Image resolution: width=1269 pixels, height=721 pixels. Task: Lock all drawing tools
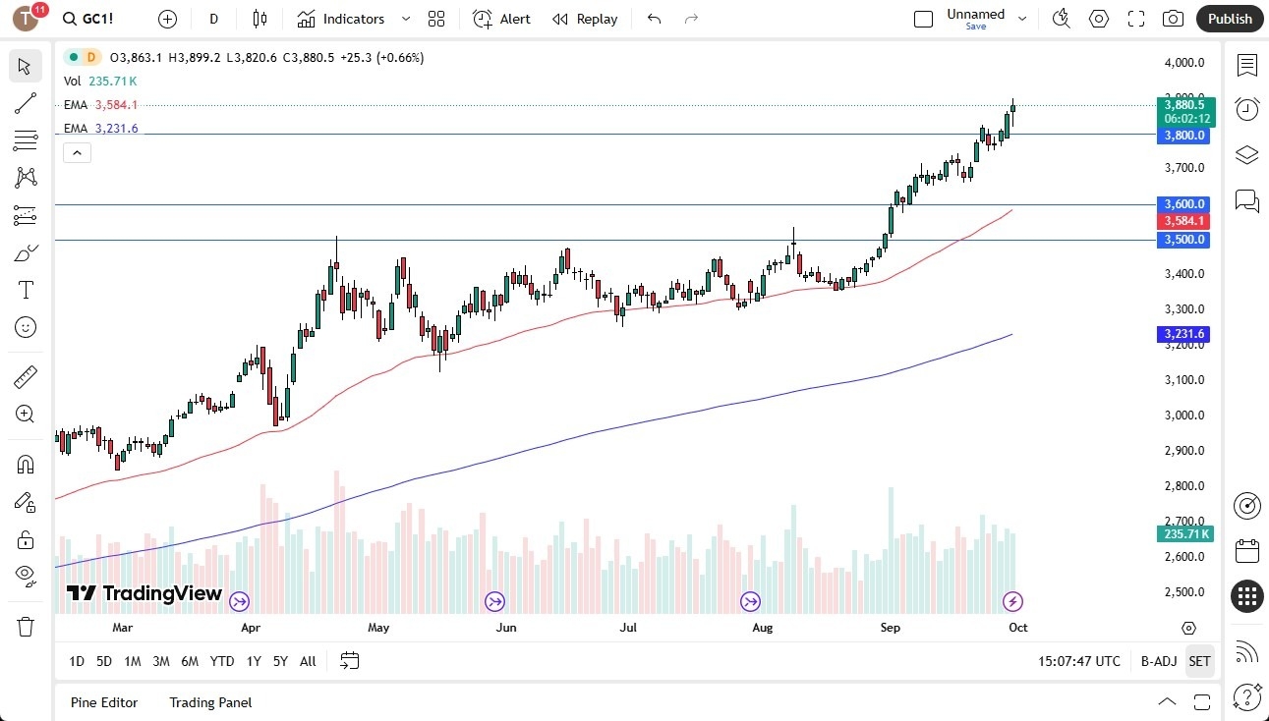(x=26, y=538)
